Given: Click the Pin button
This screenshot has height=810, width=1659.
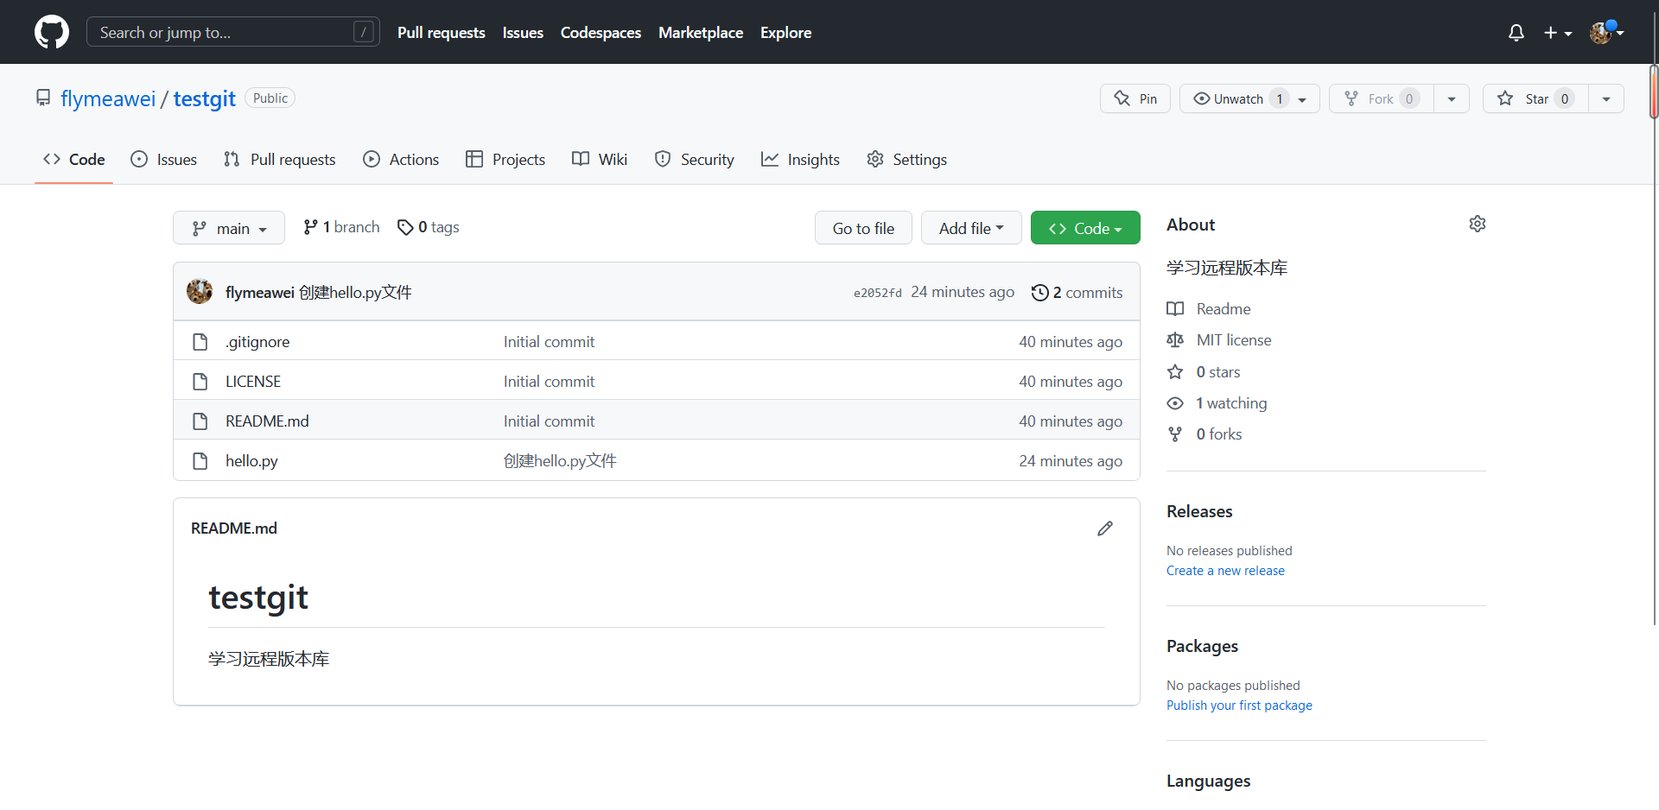Looking at the screenshot, I should [1135, 98].
